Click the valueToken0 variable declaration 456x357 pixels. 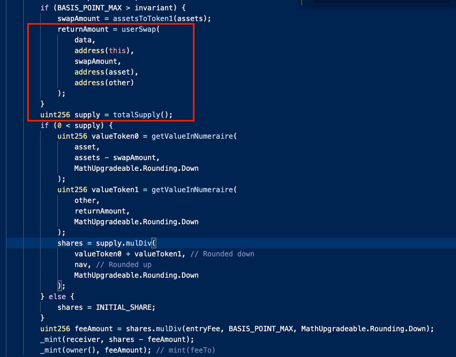[115, 136]
